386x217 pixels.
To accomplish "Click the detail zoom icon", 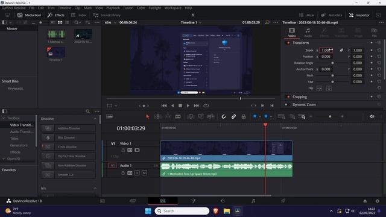I will pyautogui.click(x=292, y=116).
